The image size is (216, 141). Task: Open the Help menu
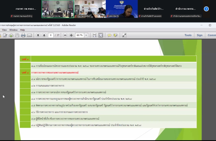click(22, 30)
